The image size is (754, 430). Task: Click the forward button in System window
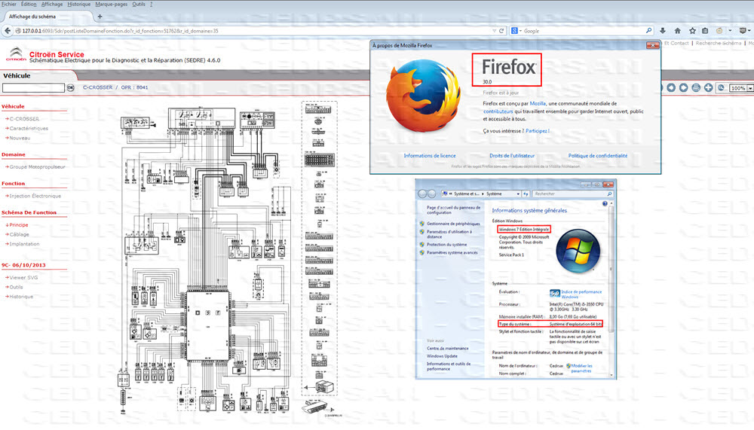[432, 194]
